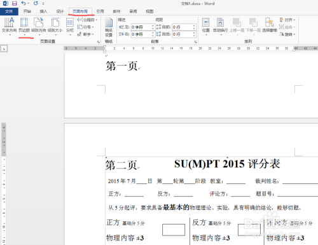Screen dimensions: 318x245
Task: Redo or repeat the last action
Action: pyautogui.click(x=36, y=3)
